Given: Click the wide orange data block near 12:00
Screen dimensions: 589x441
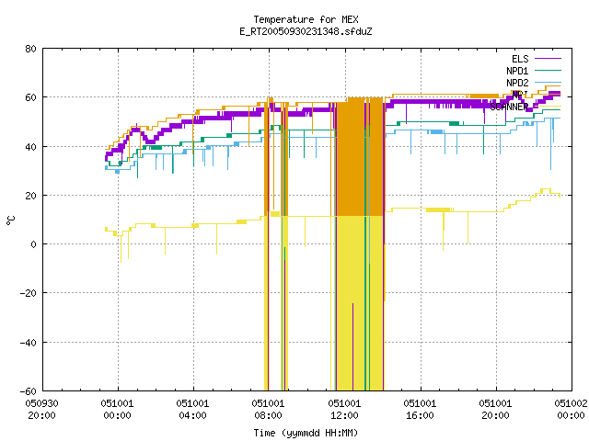Looking at the screenshot, I should (x=360, y=157).
